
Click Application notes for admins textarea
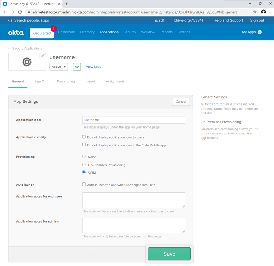click(x=134, y=225)
